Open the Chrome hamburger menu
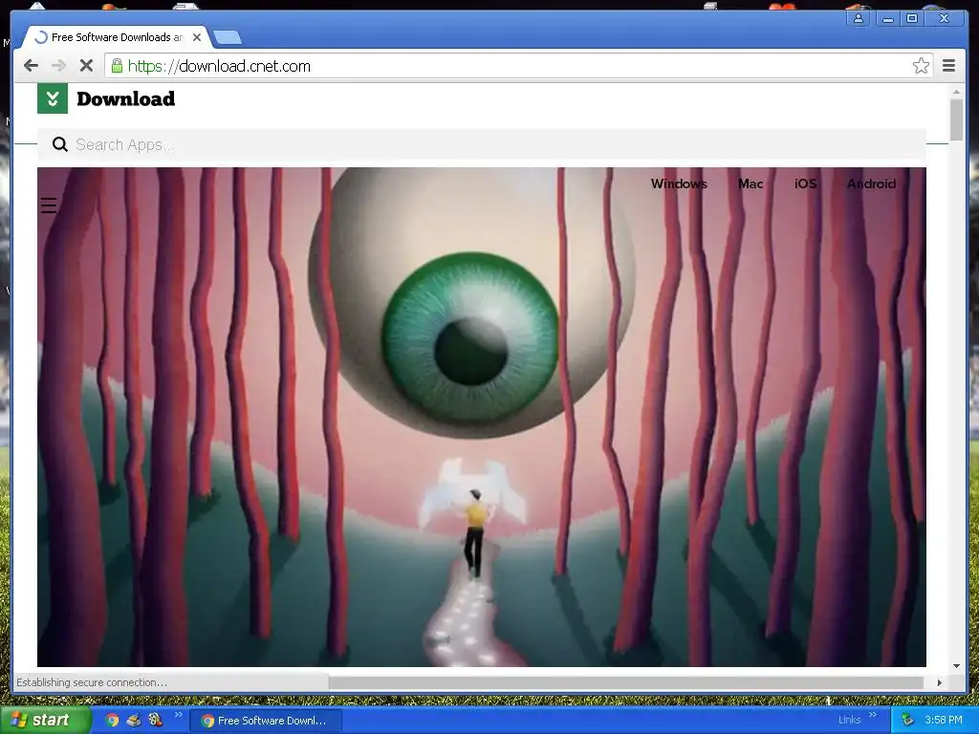Image resolution: width=979 pixels, height=734 pixels. (x=948, y=66)
